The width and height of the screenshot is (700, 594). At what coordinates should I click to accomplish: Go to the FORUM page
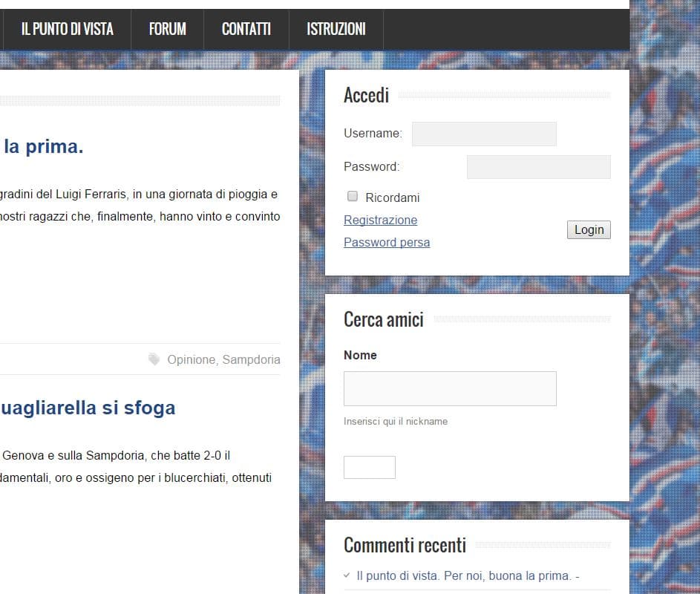click(168, 29)
